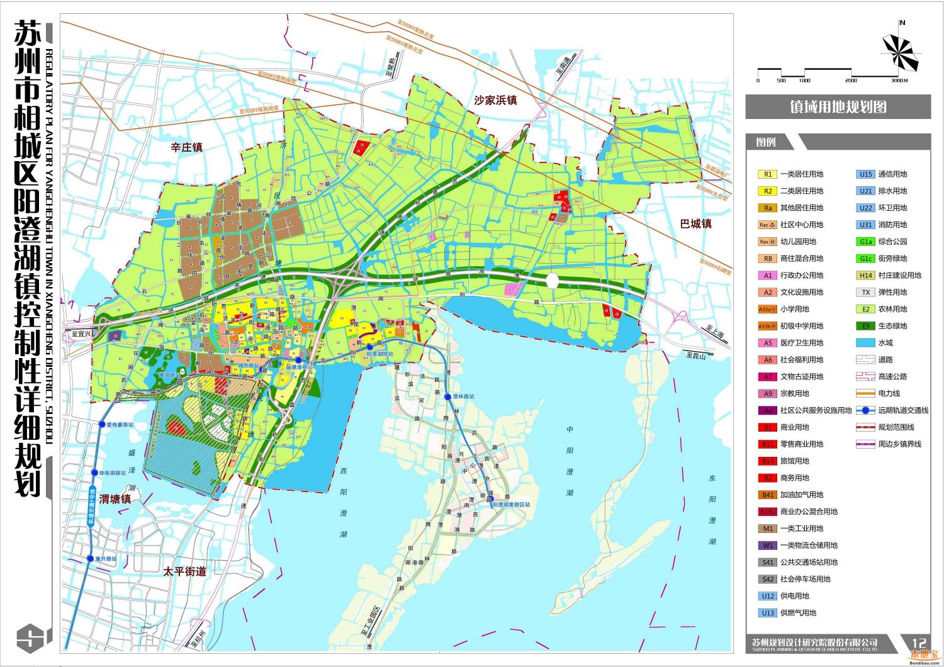944x667 pixels.
Task: Click the R2 yellow legend swatch
Action: click(x=768, y=191)
